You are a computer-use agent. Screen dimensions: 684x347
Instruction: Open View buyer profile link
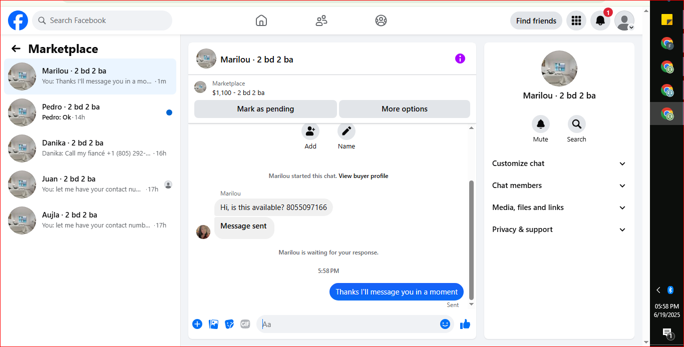tap(364, 176)
